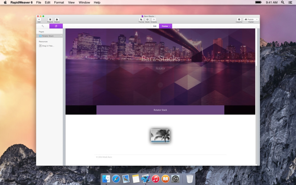
Task: Click the Add page plus icon
Action: 39,19
